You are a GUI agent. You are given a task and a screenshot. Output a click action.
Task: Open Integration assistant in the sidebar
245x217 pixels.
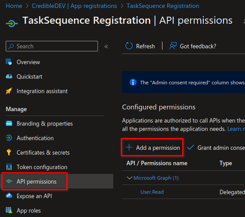[x=42, y=91]
